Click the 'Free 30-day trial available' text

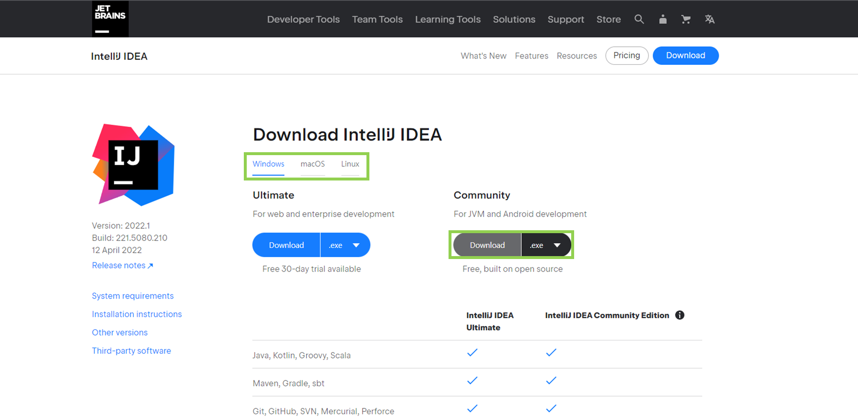tap(312, 269)
